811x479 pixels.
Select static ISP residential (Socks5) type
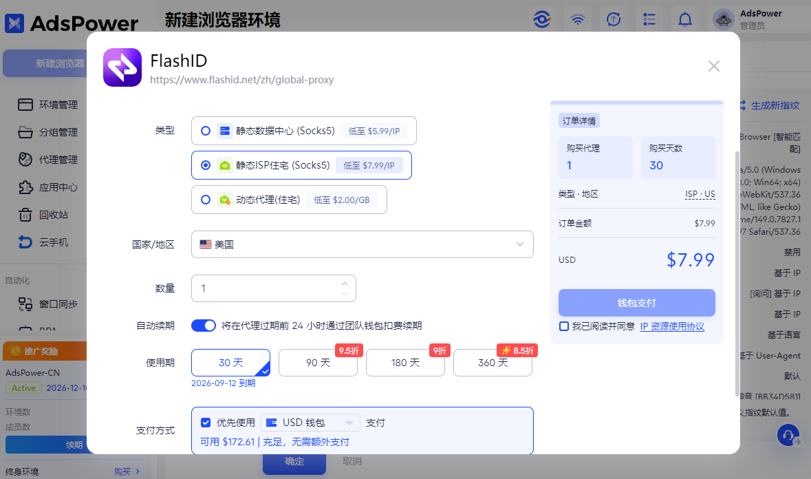click(301, 165)
